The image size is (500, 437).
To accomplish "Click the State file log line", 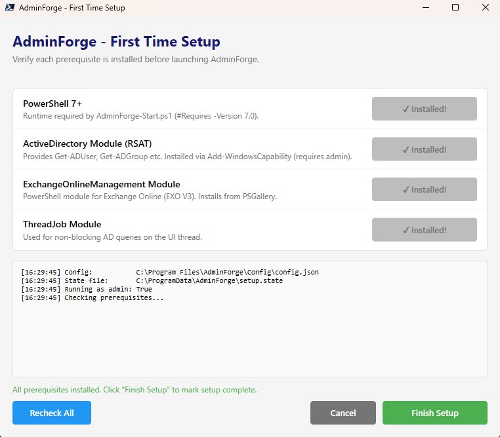I will (x=152, y=280).
